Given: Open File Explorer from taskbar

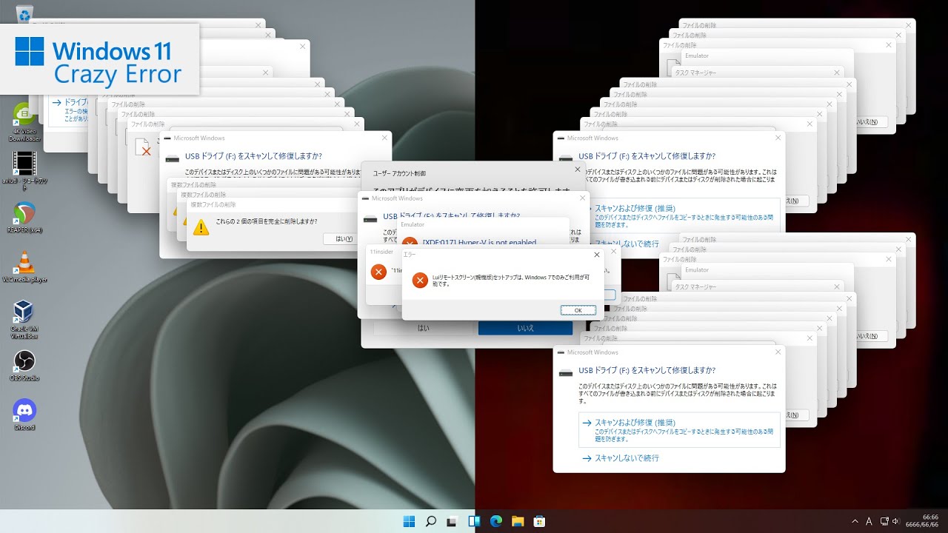Looking at the screenshot, I should [x=518, y=521].
